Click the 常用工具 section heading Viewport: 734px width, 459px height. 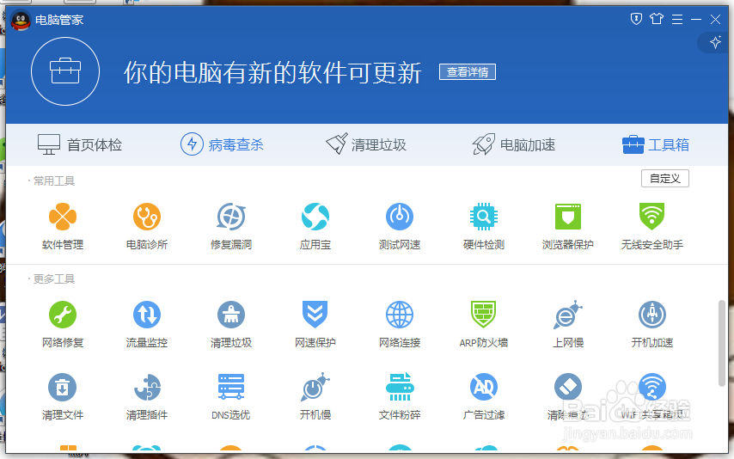[x=54, y=181]
